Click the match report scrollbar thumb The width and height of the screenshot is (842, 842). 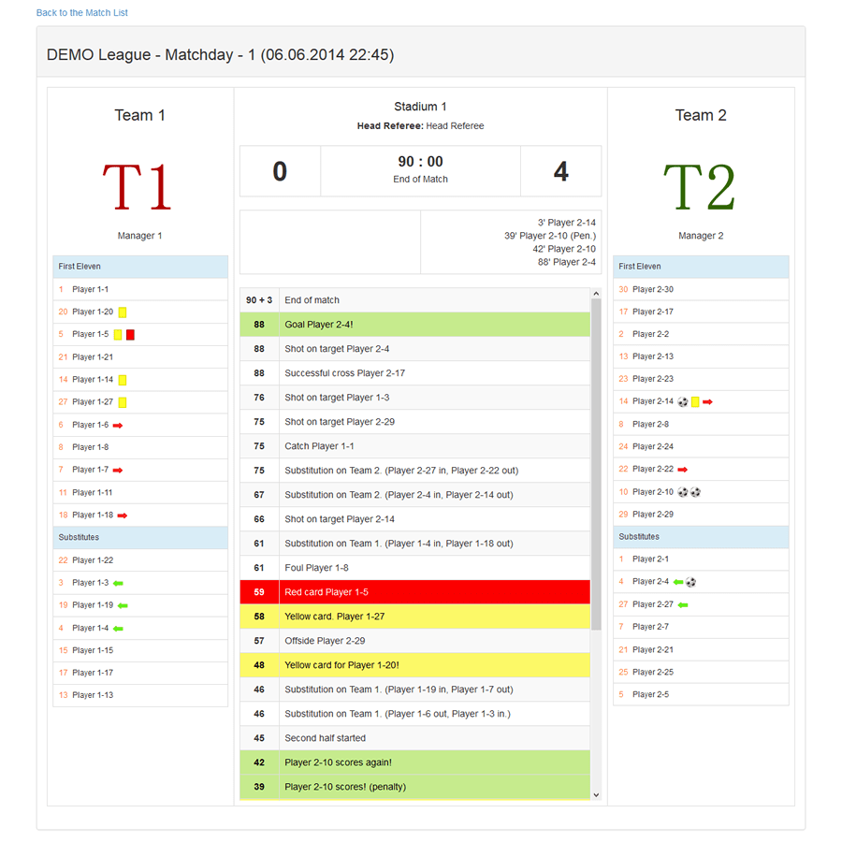pyautogui.click(x=596, y=464)
